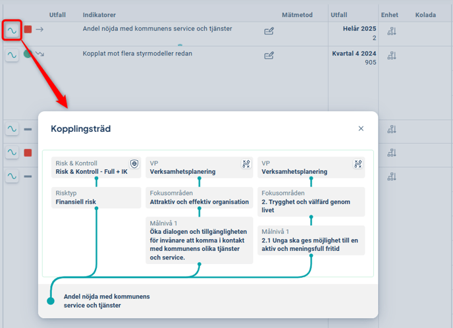Image resolution: width=453 pixels, height=328 pixels.
Task: Open the Kopplat mot flera styrmodeller redan indicator
Action: [137, 53]
